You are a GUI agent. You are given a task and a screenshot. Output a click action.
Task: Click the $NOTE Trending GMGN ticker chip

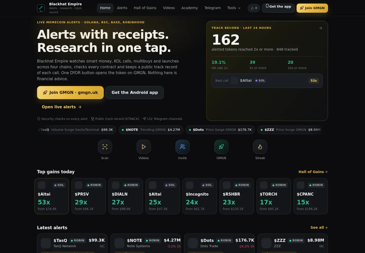tap(151, 130)
